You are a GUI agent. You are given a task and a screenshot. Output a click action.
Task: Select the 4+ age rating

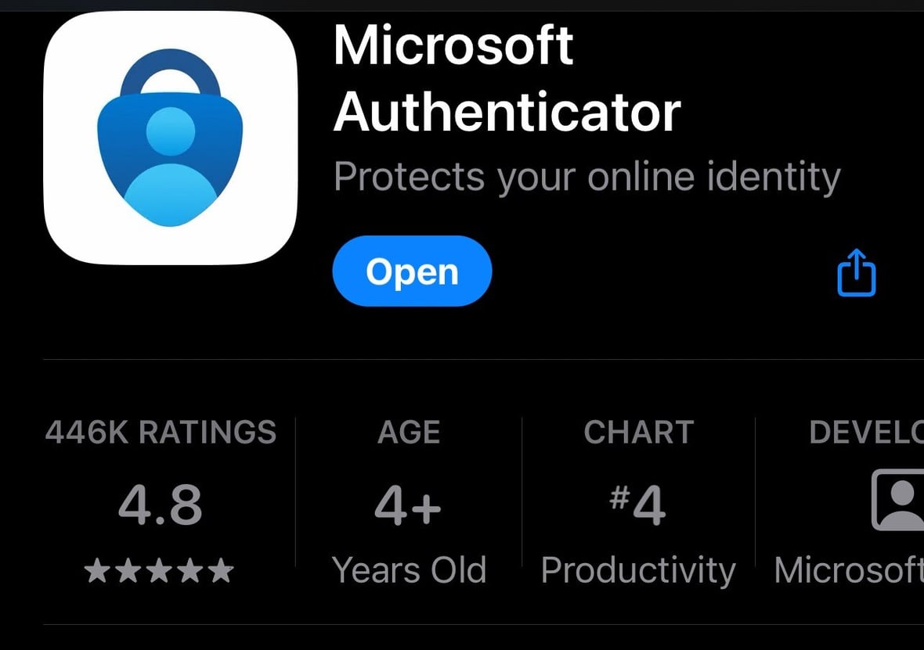coord(410,506)
